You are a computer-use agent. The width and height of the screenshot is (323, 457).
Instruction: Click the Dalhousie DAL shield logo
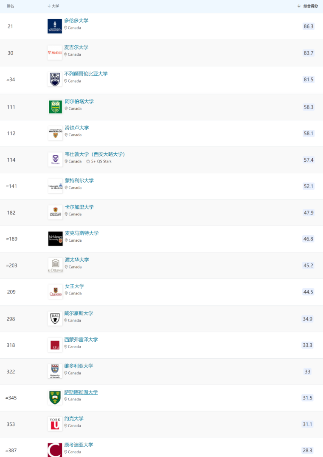[55, 318]
